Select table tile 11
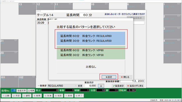182x102 pixels. (64, 6)
